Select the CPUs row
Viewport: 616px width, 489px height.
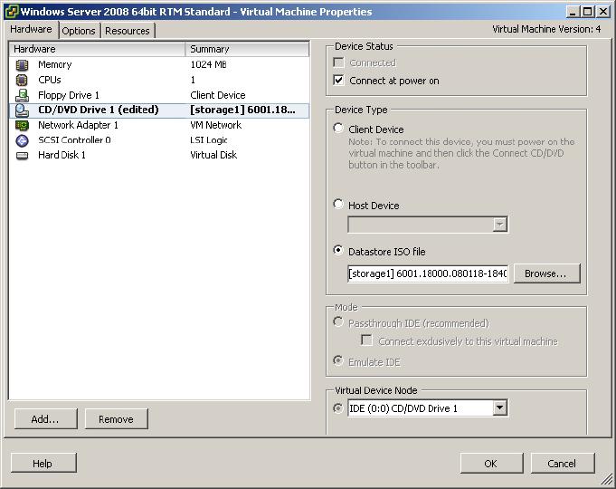(x=158, y=81)
